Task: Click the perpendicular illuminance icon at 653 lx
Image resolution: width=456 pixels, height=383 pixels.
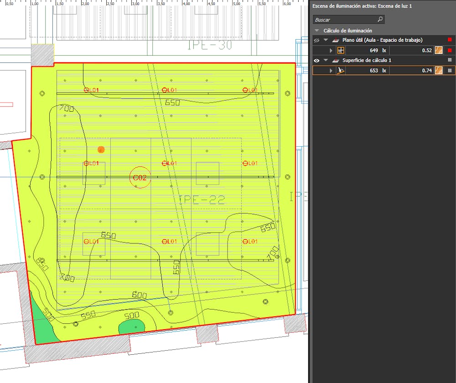Action: (x=340, y=71)
